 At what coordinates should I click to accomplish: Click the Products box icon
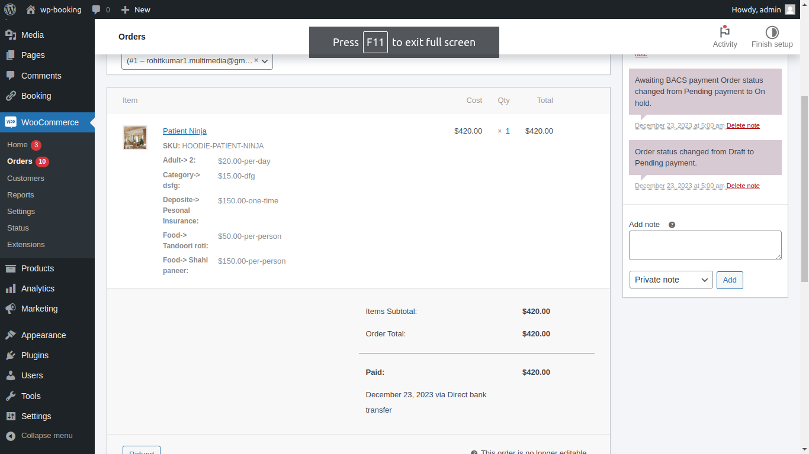[x=10, y=268]
